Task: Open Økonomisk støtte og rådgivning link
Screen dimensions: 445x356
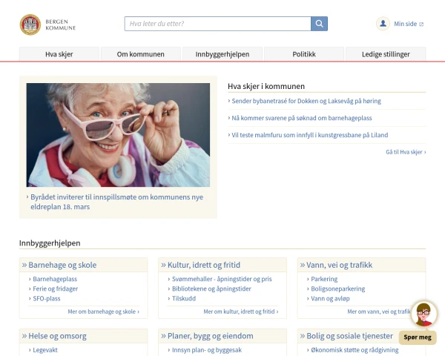Action: [355, 350]
